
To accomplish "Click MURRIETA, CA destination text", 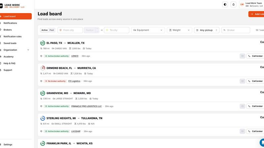I will 86,68.
